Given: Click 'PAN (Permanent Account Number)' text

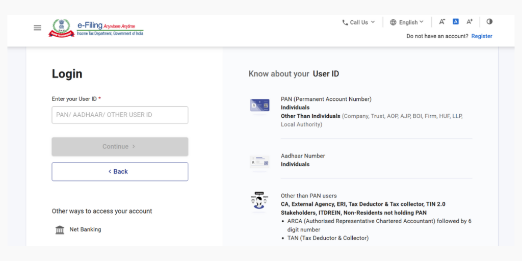Looking at the screenshot, I should point(326,99).
